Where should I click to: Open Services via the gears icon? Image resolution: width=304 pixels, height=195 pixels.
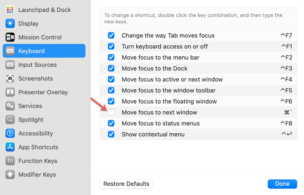10,106
